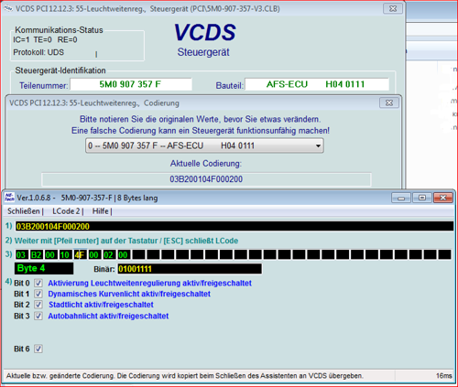
Task: Click the LCode app icon in title bar
Action: pos(9,198)
